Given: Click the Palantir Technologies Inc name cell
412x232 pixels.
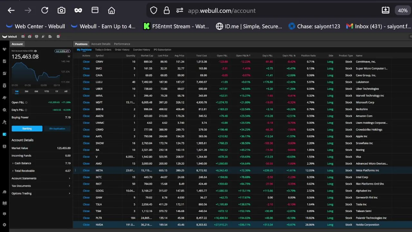Looking at the screenshot, I should (x=371, y=218).
